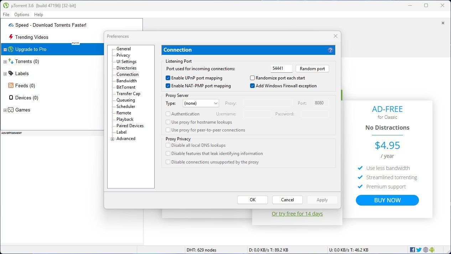Open the Connection help question mark icon

pos(330,50)
